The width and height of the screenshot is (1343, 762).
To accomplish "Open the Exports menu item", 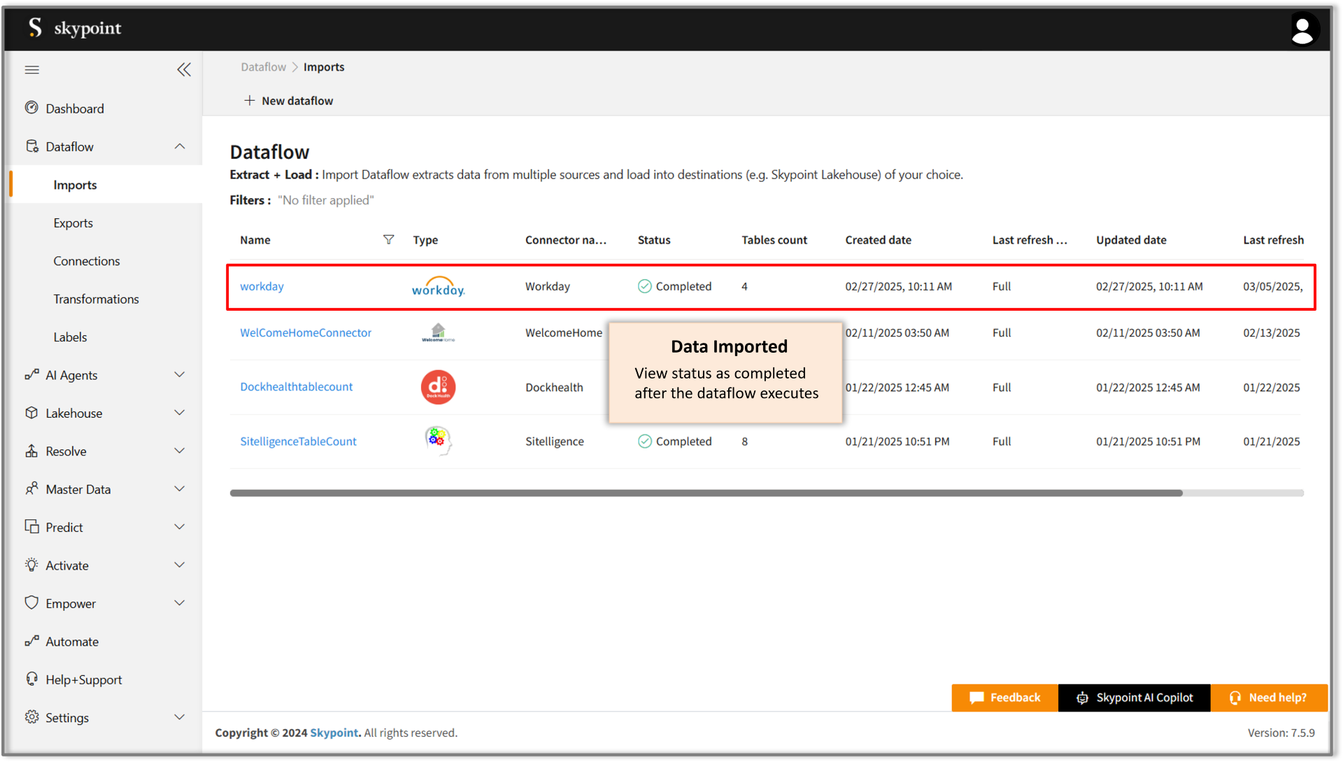I will tap(73, 223).
